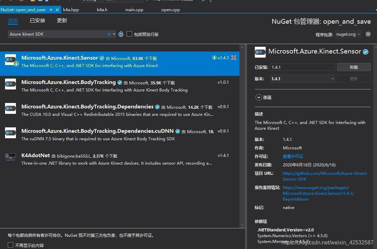This screenshot has height=249, width=377.
Task: Close the NuGet: open_and_save tab
Action: [x=57, y=9]
